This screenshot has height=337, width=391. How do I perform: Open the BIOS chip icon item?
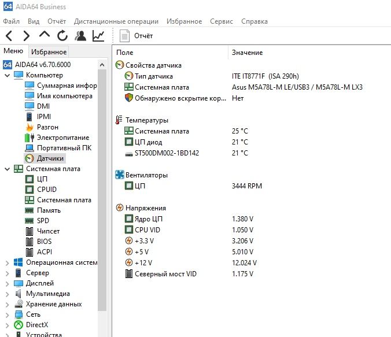[x=29, y=242]
